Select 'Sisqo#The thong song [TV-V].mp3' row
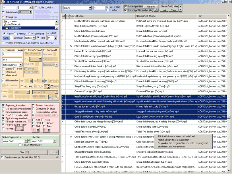The width and height of the screenshot is (232, 174). pos(144,87)
